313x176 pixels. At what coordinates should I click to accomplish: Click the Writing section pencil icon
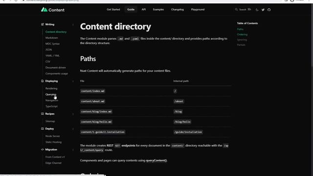pyautogui.click(x=43, y=24)
